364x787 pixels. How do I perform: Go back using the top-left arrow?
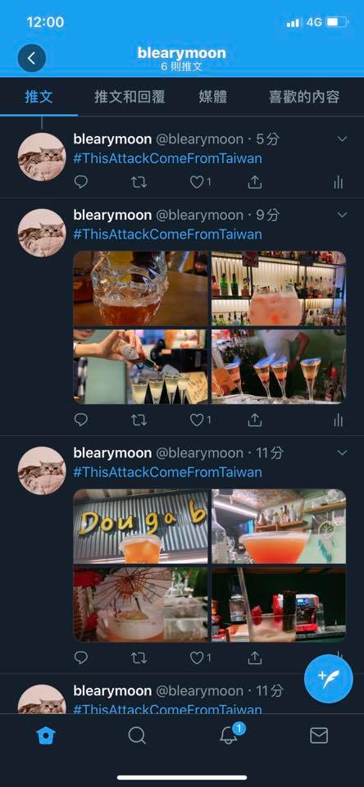(x=32, y=58)
